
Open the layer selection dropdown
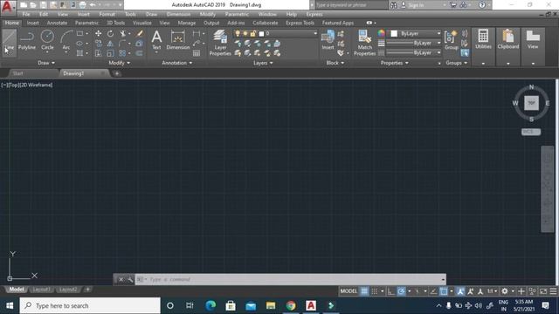point(315,33)
